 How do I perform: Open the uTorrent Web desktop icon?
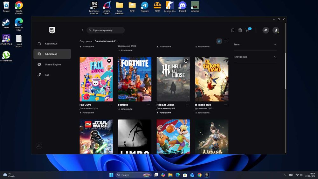[6, 56]
